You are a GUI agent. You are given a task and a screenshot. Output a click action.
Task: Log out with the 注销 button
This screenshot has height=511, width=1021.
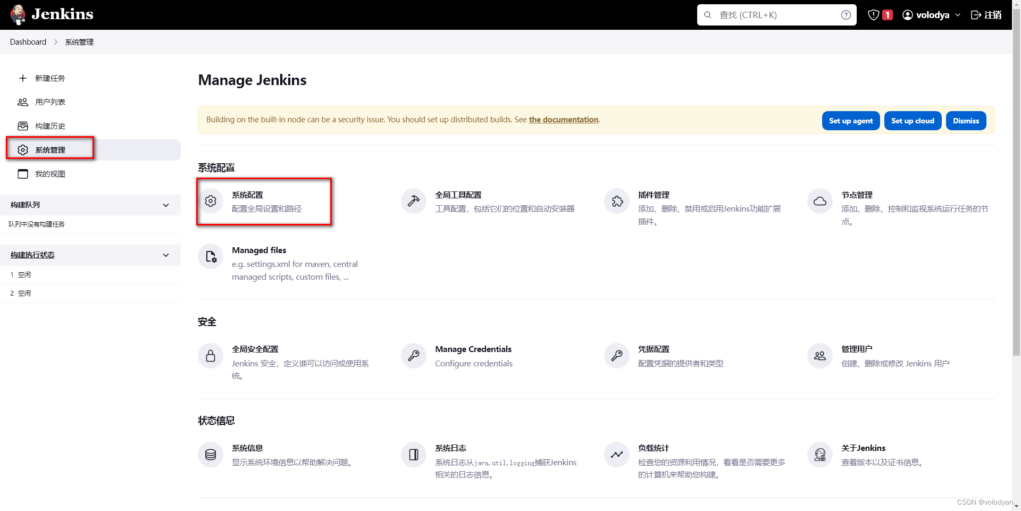coord(986,15)
